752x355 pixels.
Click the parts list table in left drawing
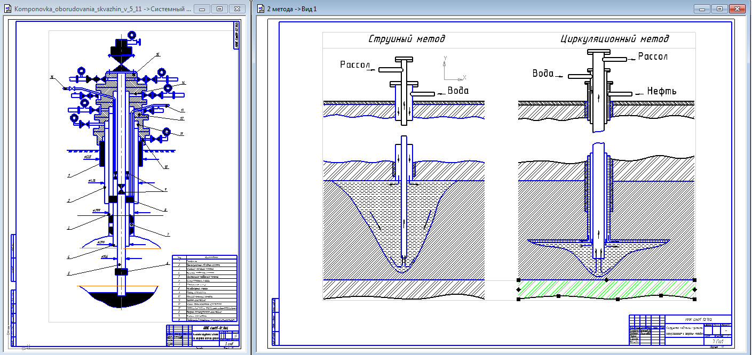click(205, 289)
